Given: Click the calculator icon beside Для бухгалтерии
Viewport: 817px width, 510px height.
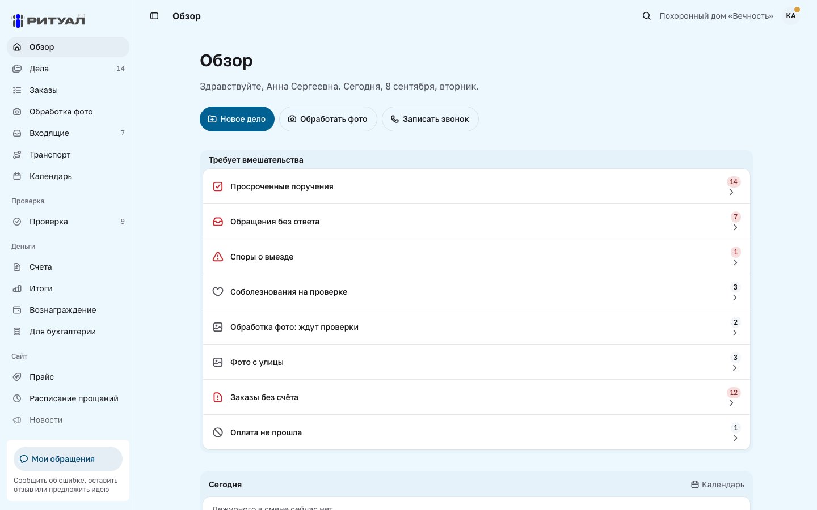Looking at the screenshot, I should [x=17, y=331].
